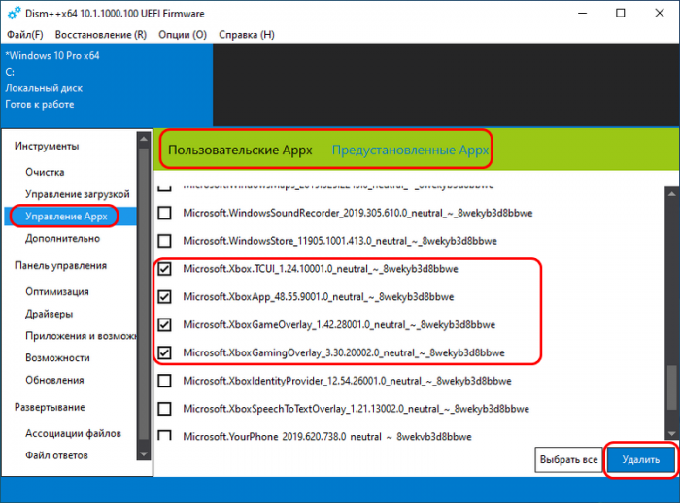The width and height of the screenshot is (680, 503).
Task: Select the Microsoft.WindowsSoundRecorder_2019.305.610.0 package name
Action: 357,213
